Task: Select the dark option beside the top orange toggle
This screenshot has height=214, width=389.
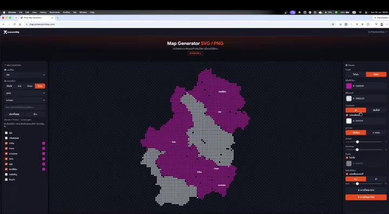Action: tap(356, 74)
